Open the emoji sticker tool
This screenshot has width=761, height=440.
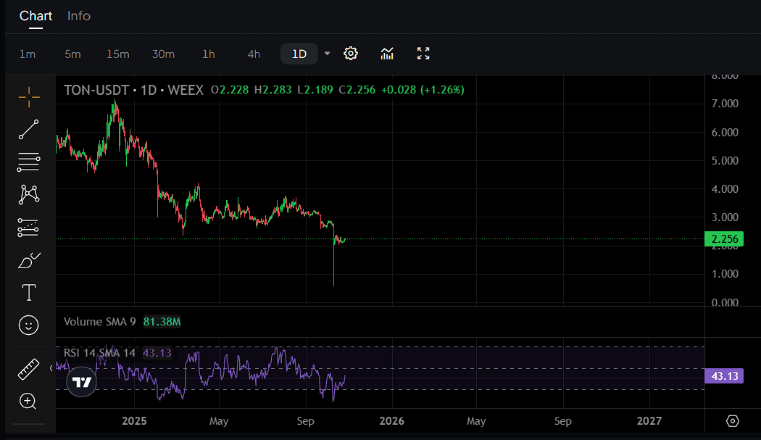click(x=28, y=325)
